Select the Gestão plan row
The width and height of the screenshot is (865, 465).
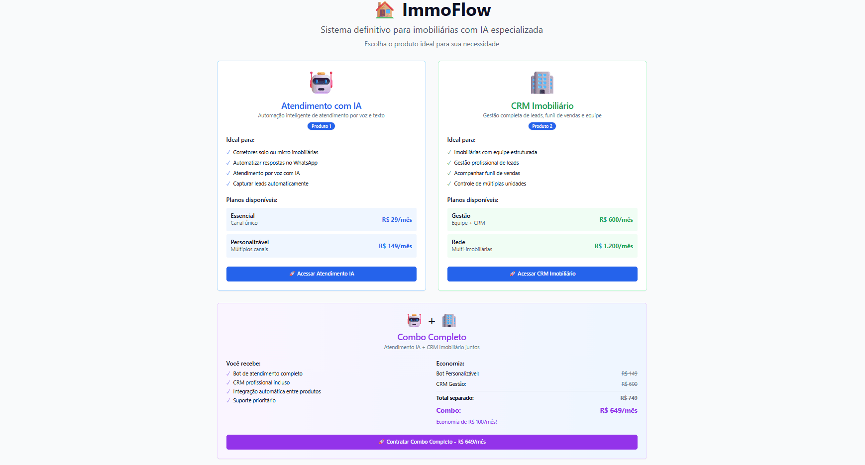pos(542,219)
